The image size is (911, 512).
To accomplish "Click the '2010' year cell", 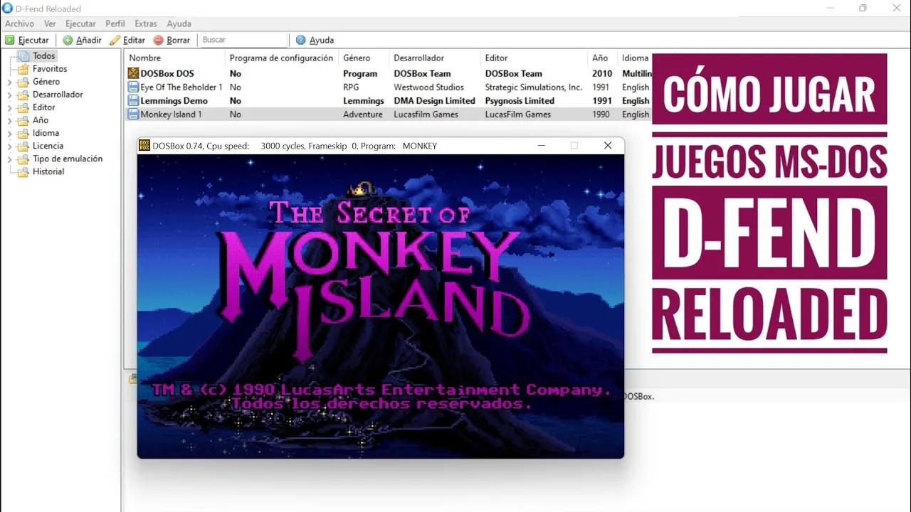I will (602, 73).
